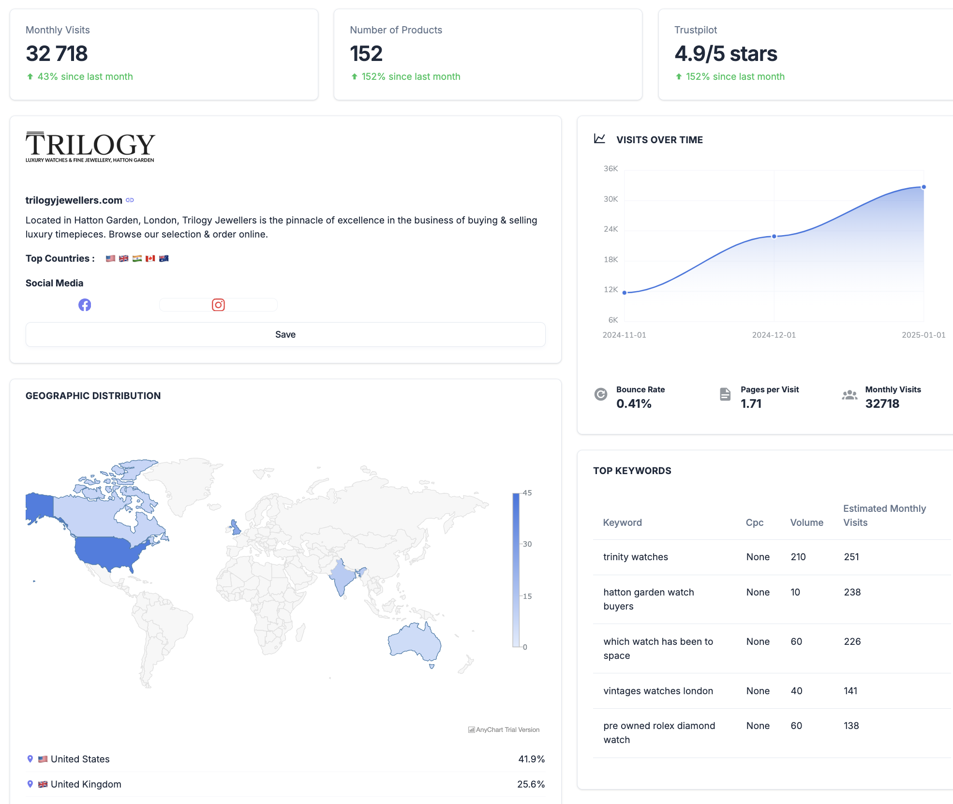Click the US flag in Top Countries
953x804 pixels.
tap(110, 258)
